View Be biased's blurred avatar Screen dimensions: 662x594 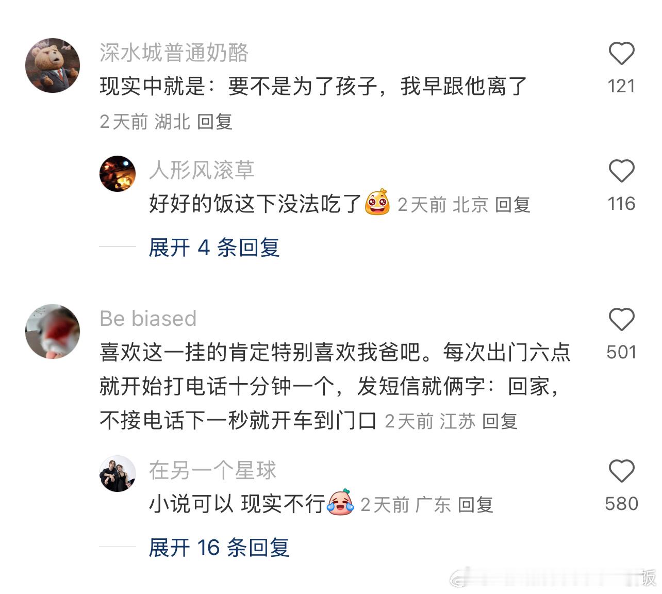pyautogui.click(x=53, y=332)
